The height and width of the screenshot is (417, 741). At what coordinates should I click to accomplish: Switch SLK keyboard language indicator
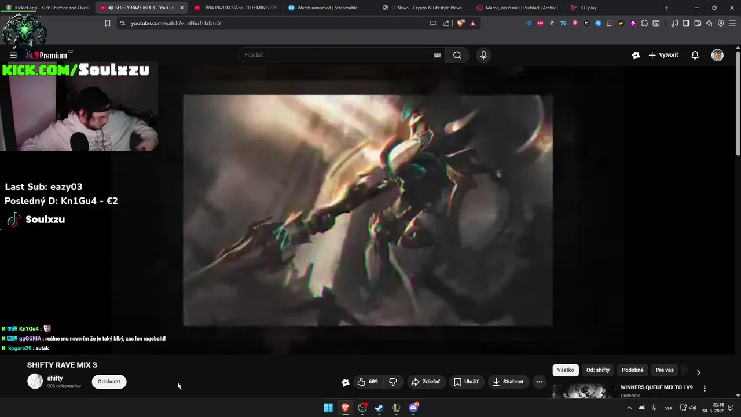(669, 408)
